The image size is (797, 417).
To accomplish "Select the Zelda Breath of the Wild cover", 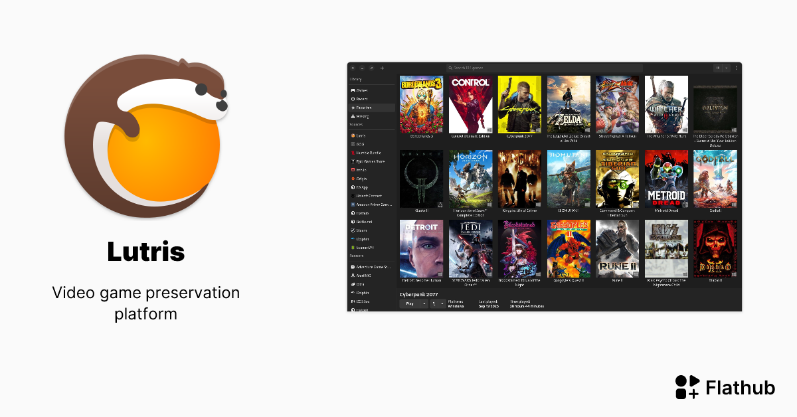I will 569,104.
